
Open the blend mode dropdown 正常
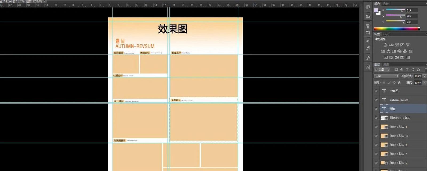(386, 76)
